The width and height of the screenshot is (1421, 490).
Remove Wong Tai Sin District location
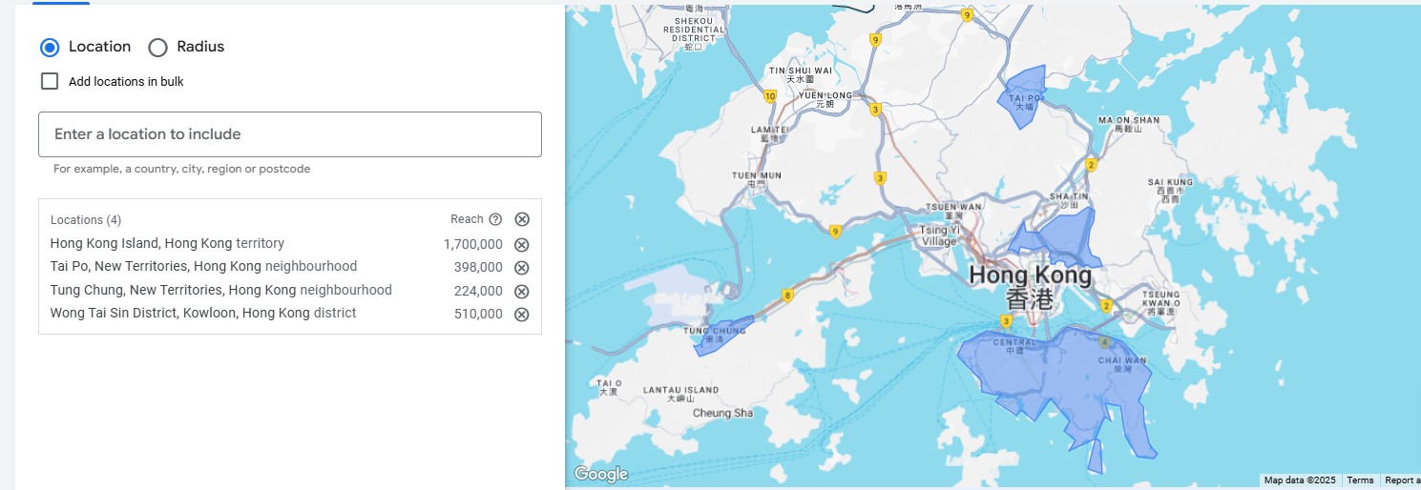click(x=522, y=315)
